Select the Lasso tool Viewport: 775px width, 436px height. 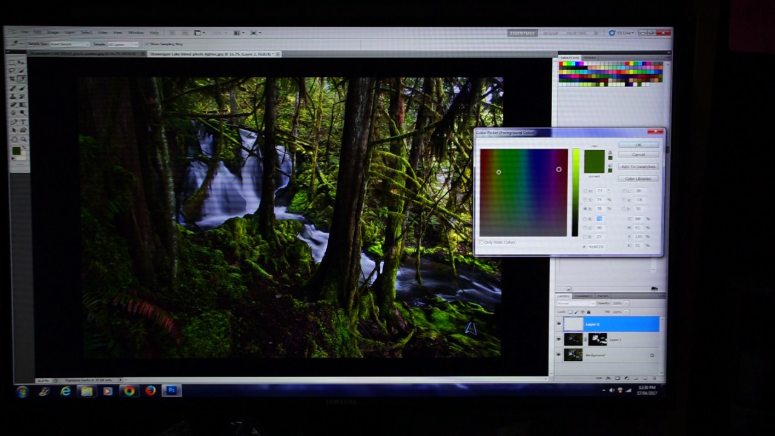click(x=12, y=70)
